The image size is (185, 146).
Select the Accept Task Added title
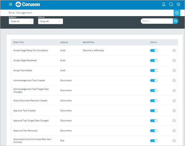(x=23, y=70)
